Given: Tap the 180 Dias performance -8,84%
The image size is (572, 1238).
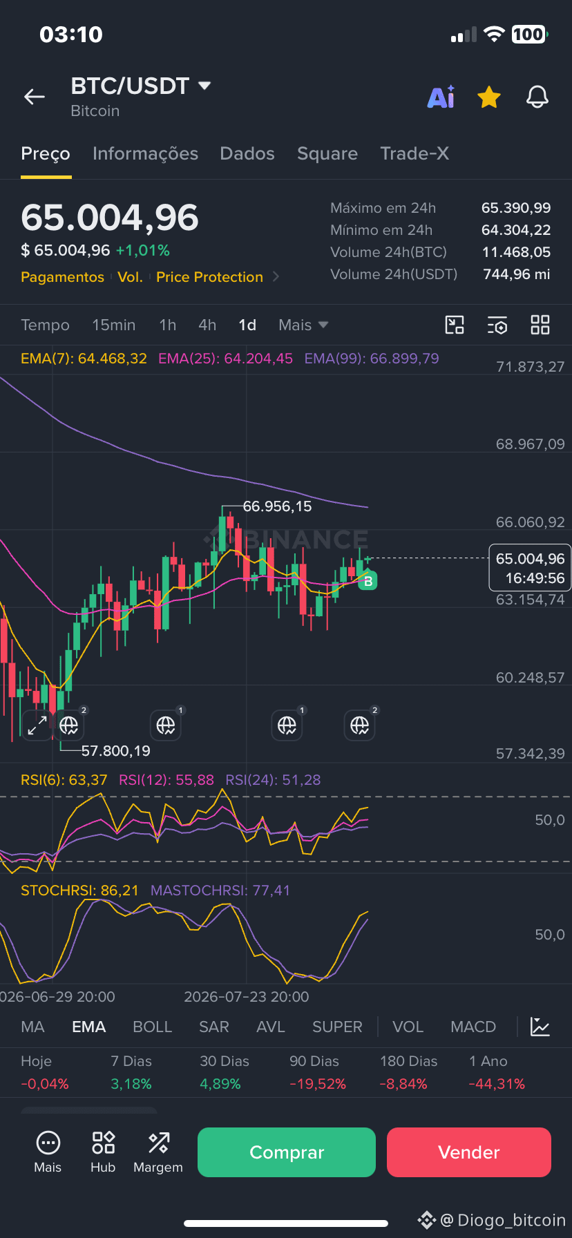Looking at the screenshot, I should 403,1084.
